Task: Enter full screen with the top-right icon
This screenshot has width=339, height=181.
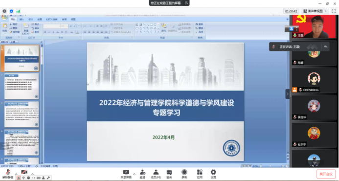Action: coord(334,11)
